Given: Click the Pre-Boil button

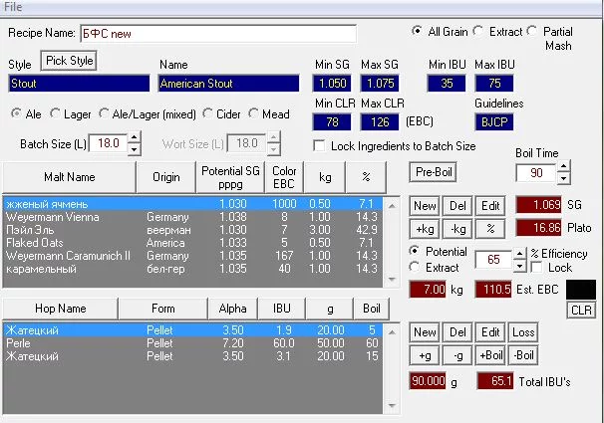Looking at the screenshot, I should pos(433,171).
